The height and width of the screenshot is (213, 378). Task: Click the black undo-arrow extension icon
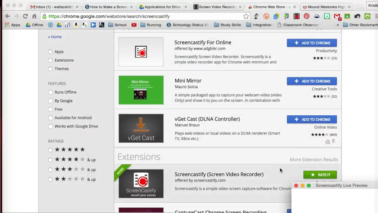[x=357, y=16]
